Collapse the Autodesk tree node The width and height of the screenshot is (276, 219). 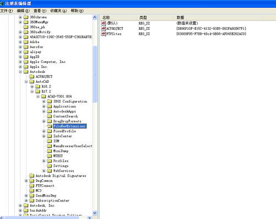click(20, 72)
